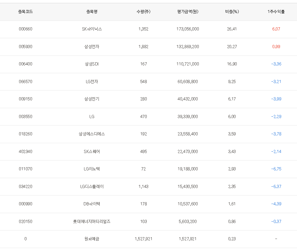This screenshot has width=297, height=251.
Task: Click the 비중(%) column header
Action: point(232,12)
